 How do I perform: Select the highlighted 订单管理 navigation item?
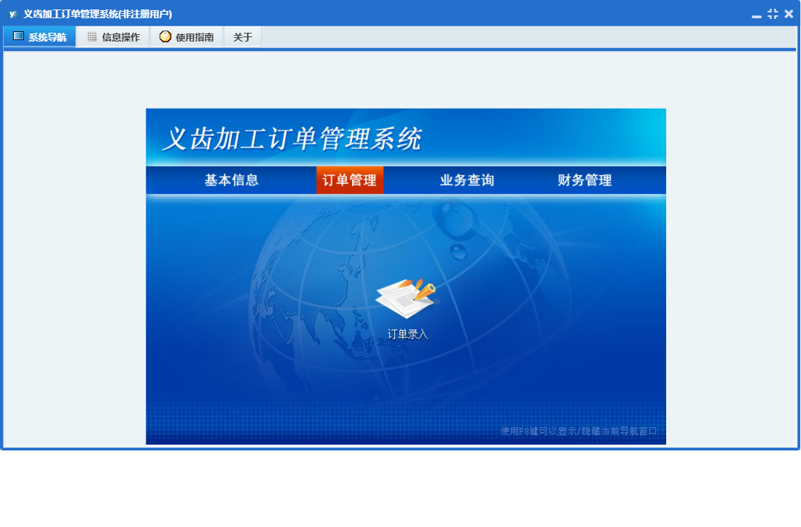350,180
